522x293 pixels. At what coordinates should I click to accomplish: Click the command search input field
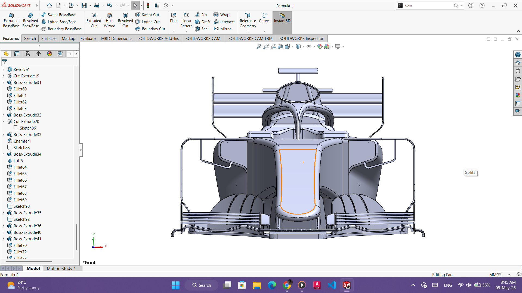[428, 5]
